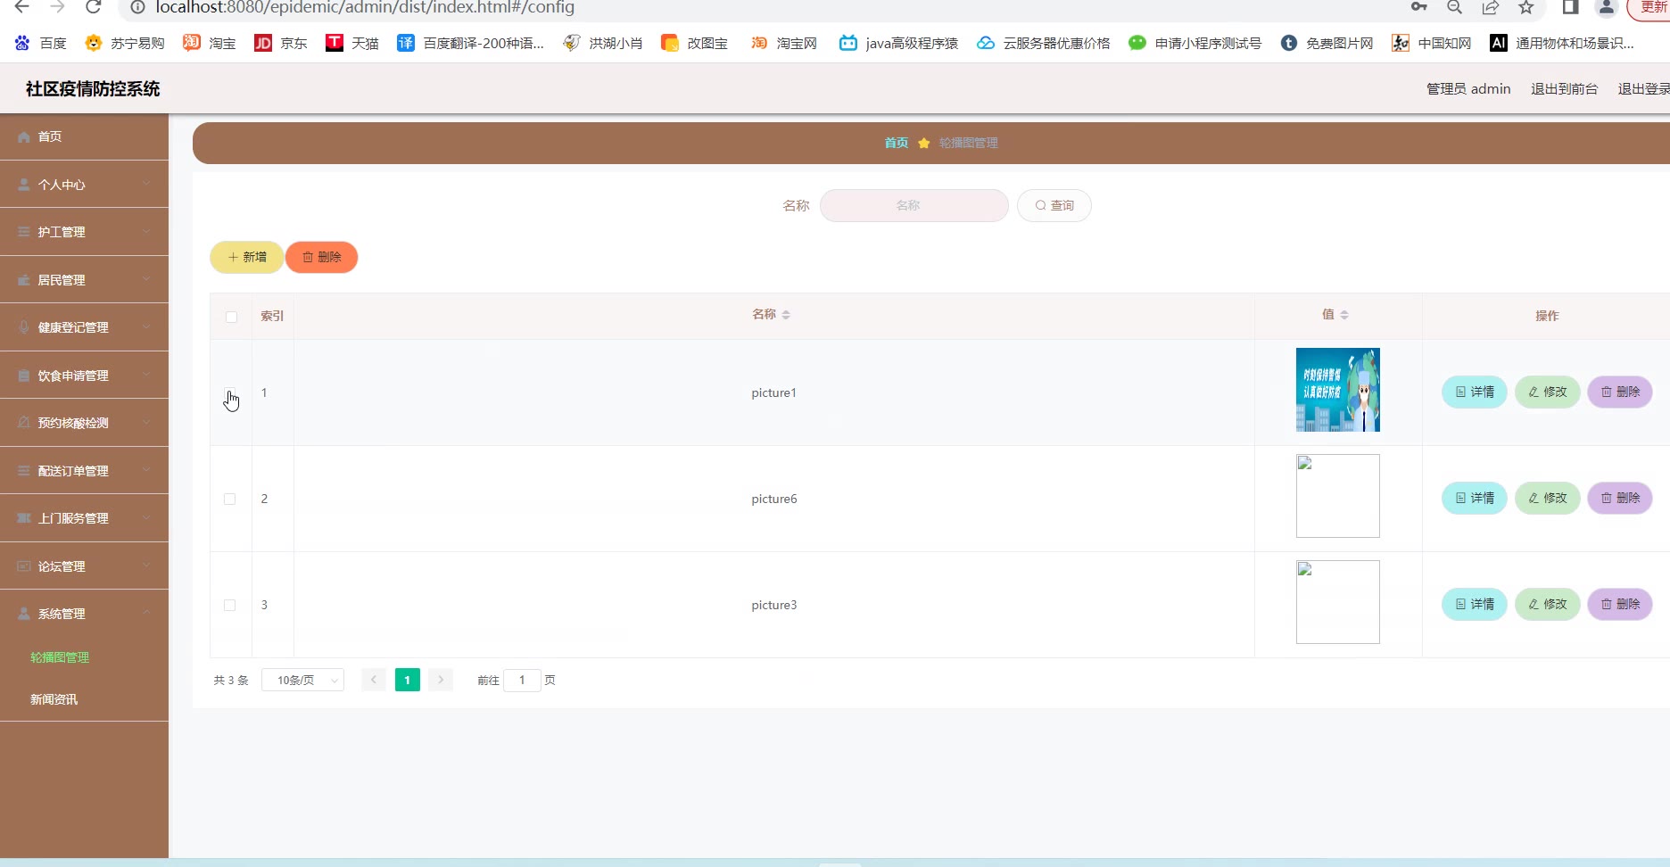The image size is (1670, 867).
Task: Collapse the 系统管理 sidebar menu
Action: pos(84,614)
